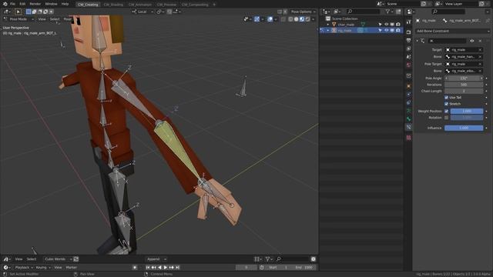Toggle rig_male selectability arrow icon
The height and width of the screenshot is (277, 493).
(381, 31)
